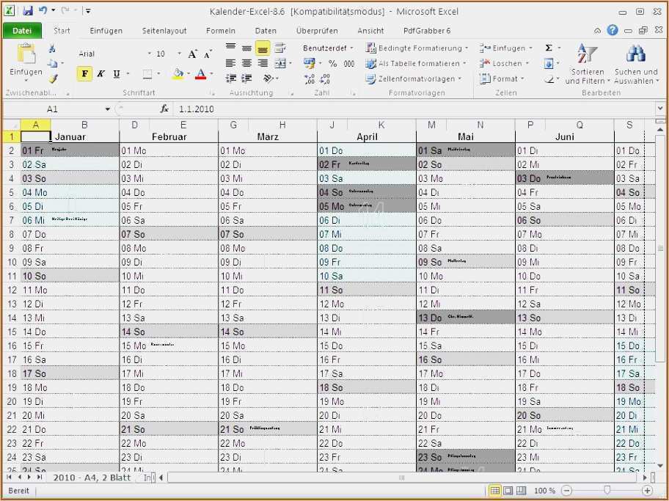
Task: Switch to Daten ribbon tab
Action: (266, 31)
